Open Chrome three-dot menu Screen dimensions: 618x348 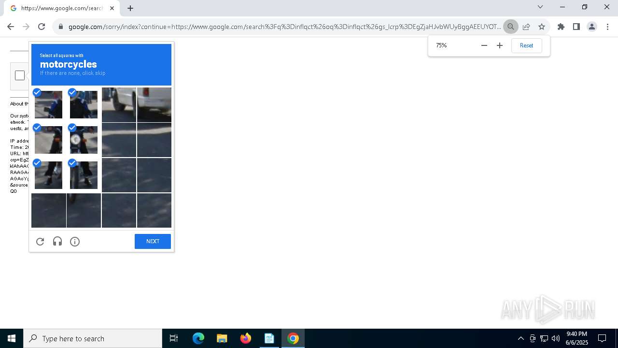[x=607, y=27]
